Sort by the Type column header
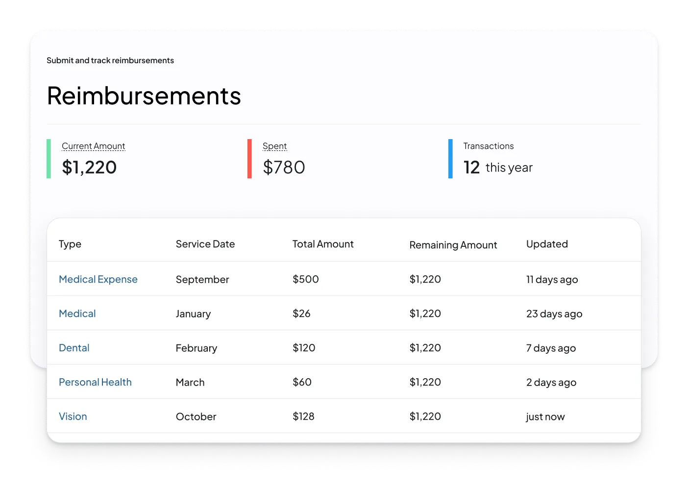Screen dimensions: 688x483 point(70,243)
